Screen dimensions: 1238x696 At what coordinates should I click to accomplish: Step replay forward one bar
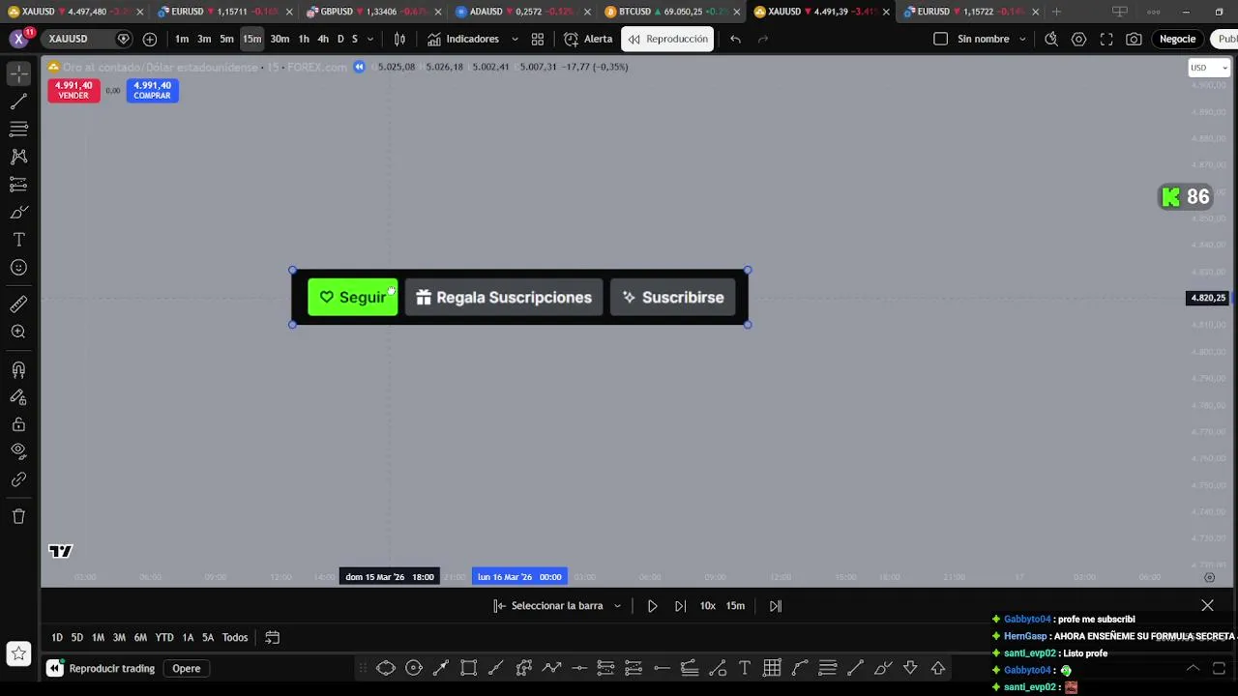pos(681,606)
